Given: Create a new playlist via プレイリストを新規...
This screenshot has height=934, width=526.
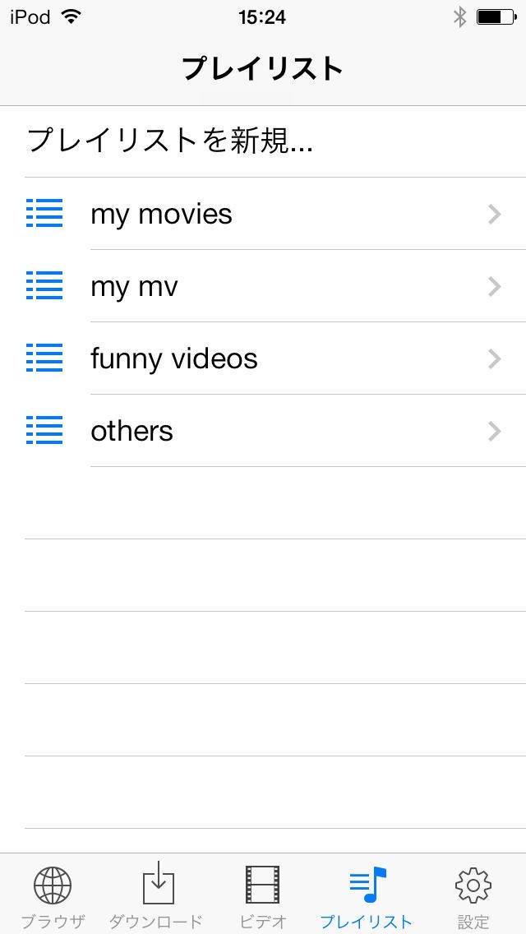Looking at the screenshot, I should point(170,141).
